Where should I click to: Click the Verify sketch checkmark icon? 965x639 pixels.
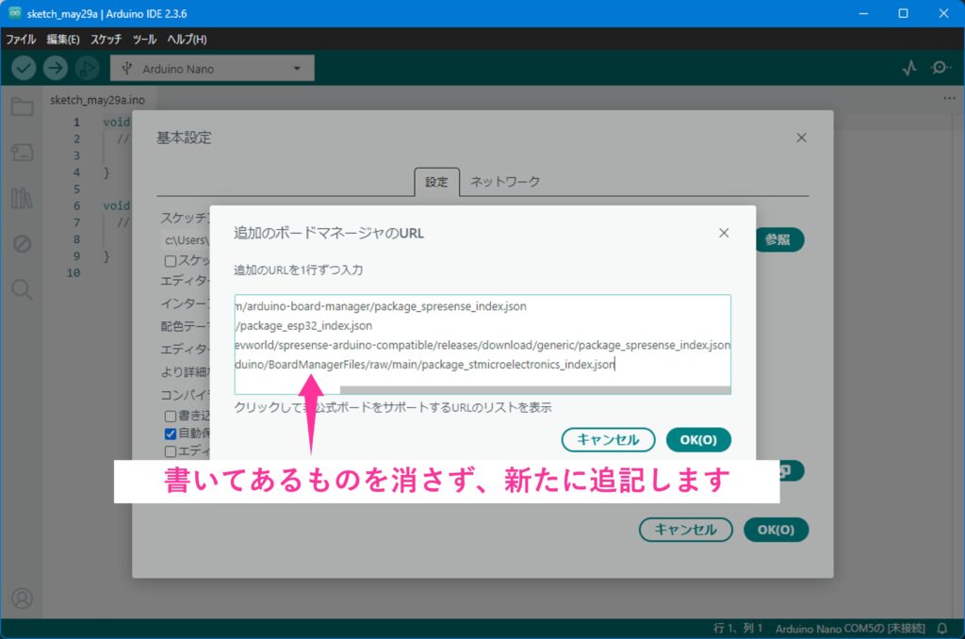(x=24, y=68)
